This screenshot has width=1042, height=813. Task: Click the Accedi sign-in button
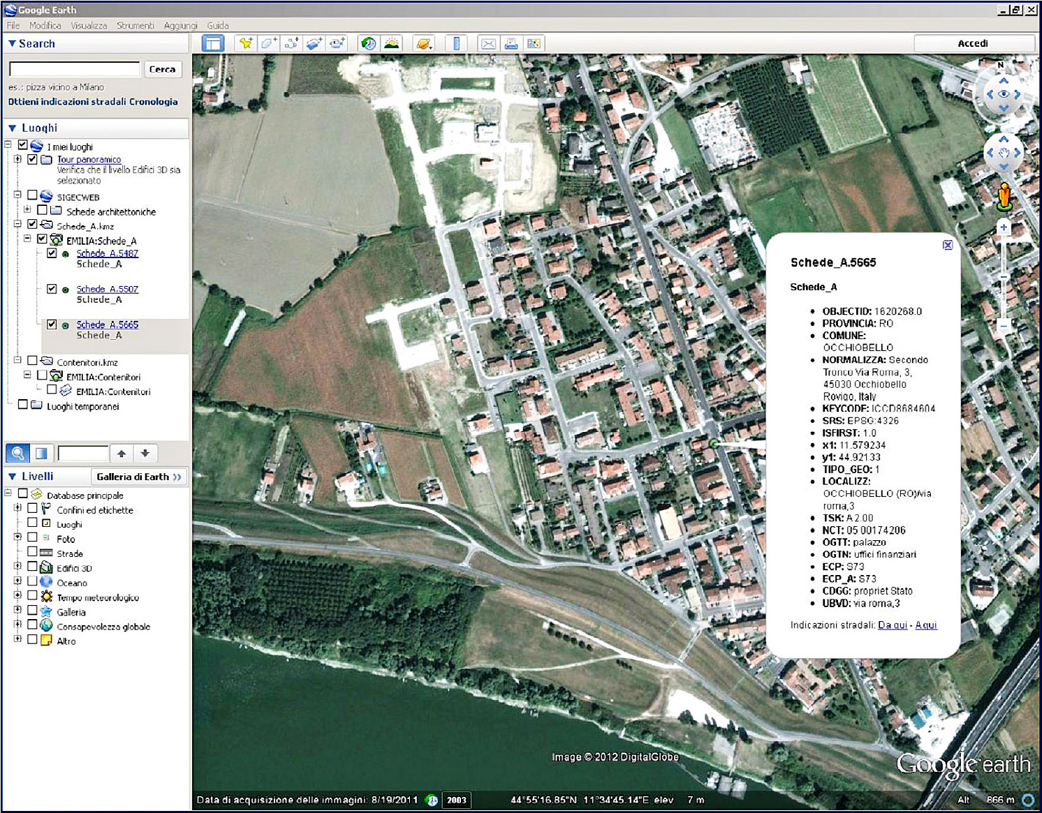(x=974, y=43)
